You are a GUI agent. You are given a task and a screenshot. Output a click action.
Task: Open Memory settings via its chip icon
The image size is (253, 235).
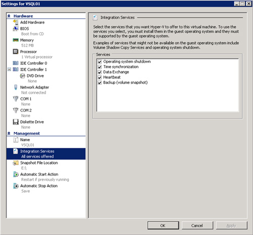(16, 40)
